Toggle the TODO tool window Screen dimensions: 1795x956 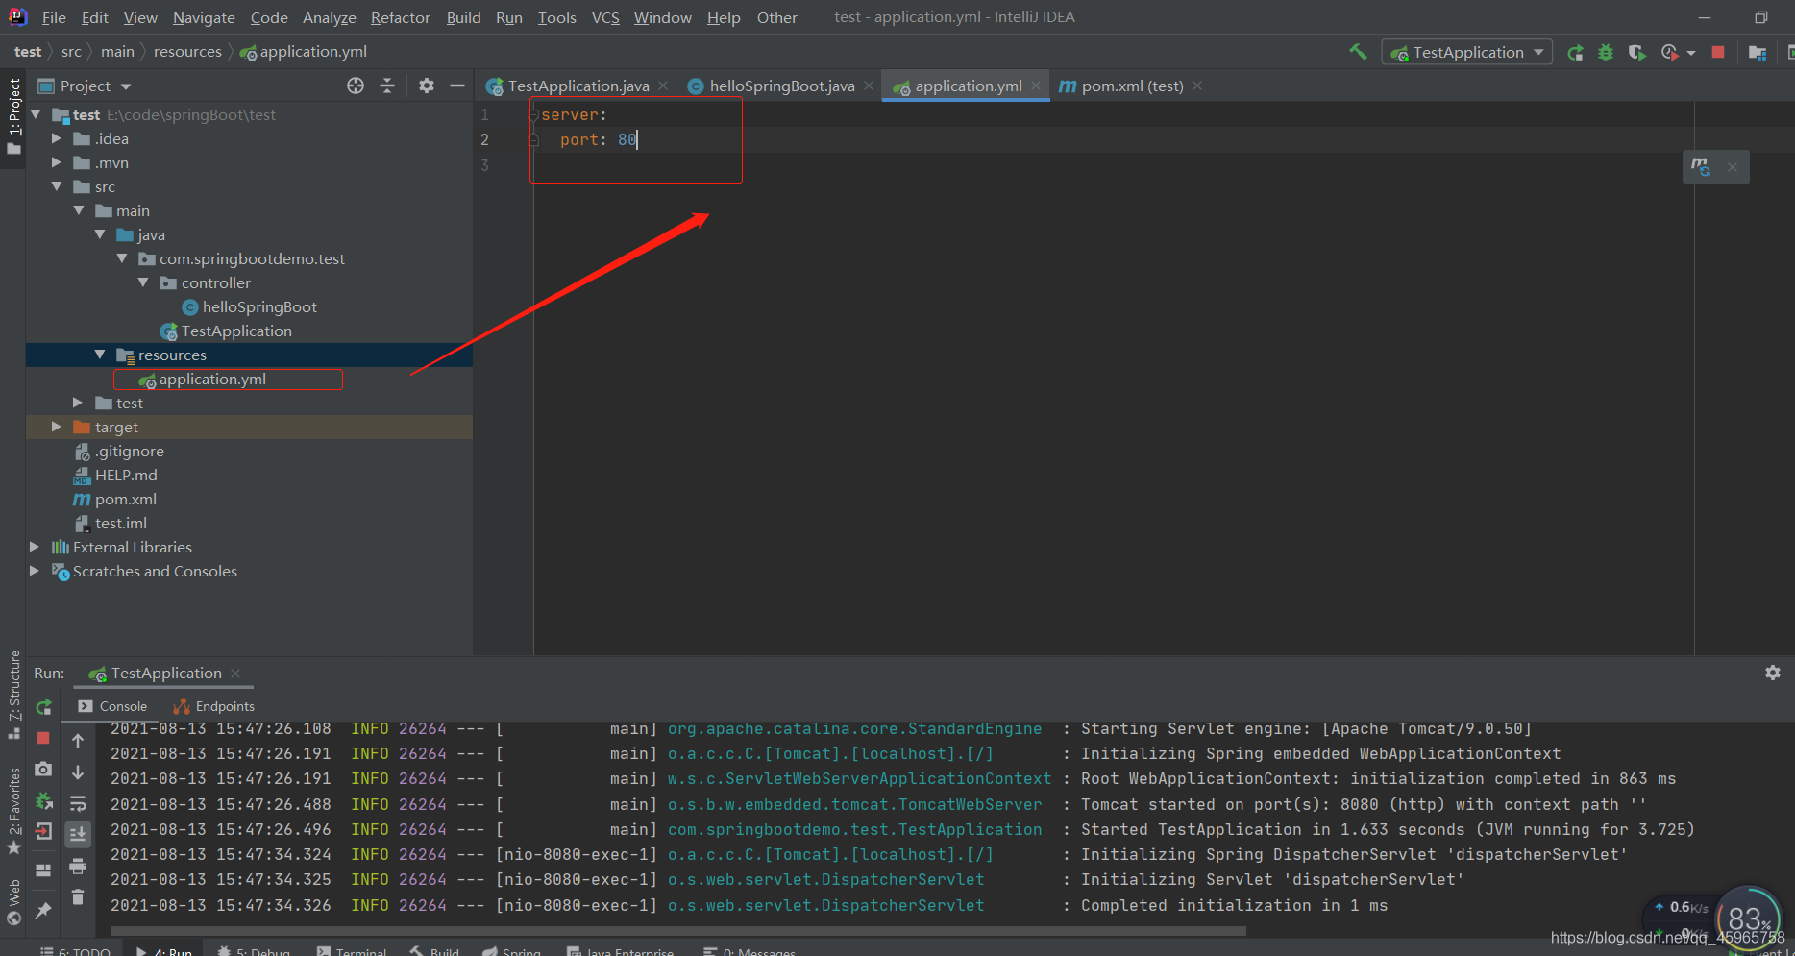(x=76, y=951)
